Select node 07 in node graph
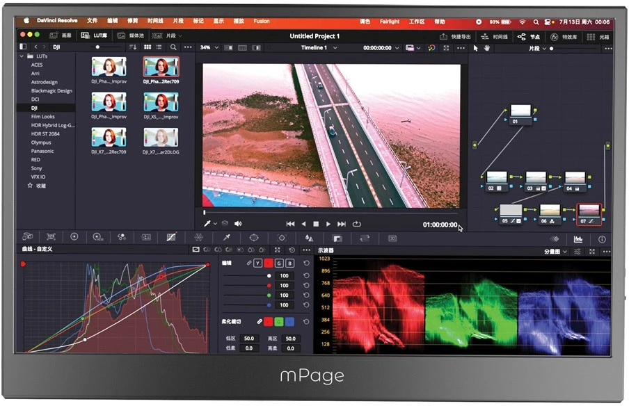 (589, 214)
